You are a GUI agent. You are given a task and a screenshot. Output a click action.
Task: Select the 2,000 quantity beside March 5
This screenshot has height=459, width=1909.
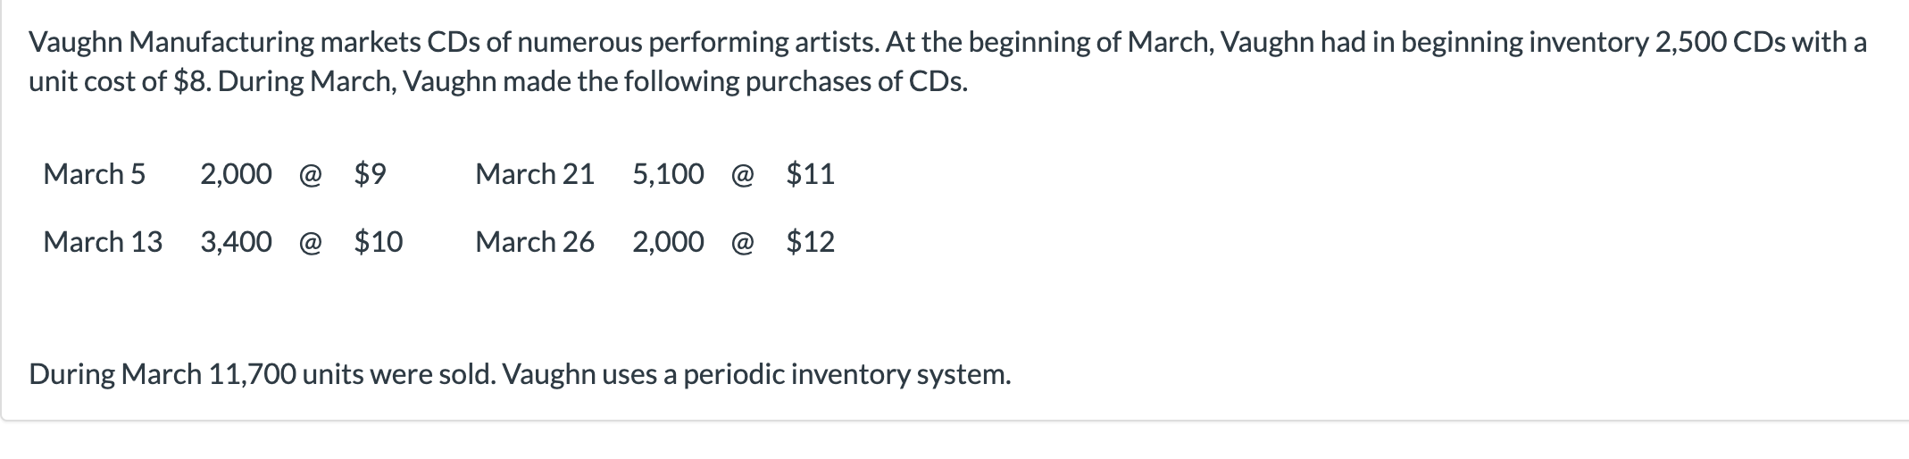pyautogui.click(x=236, y=173)
